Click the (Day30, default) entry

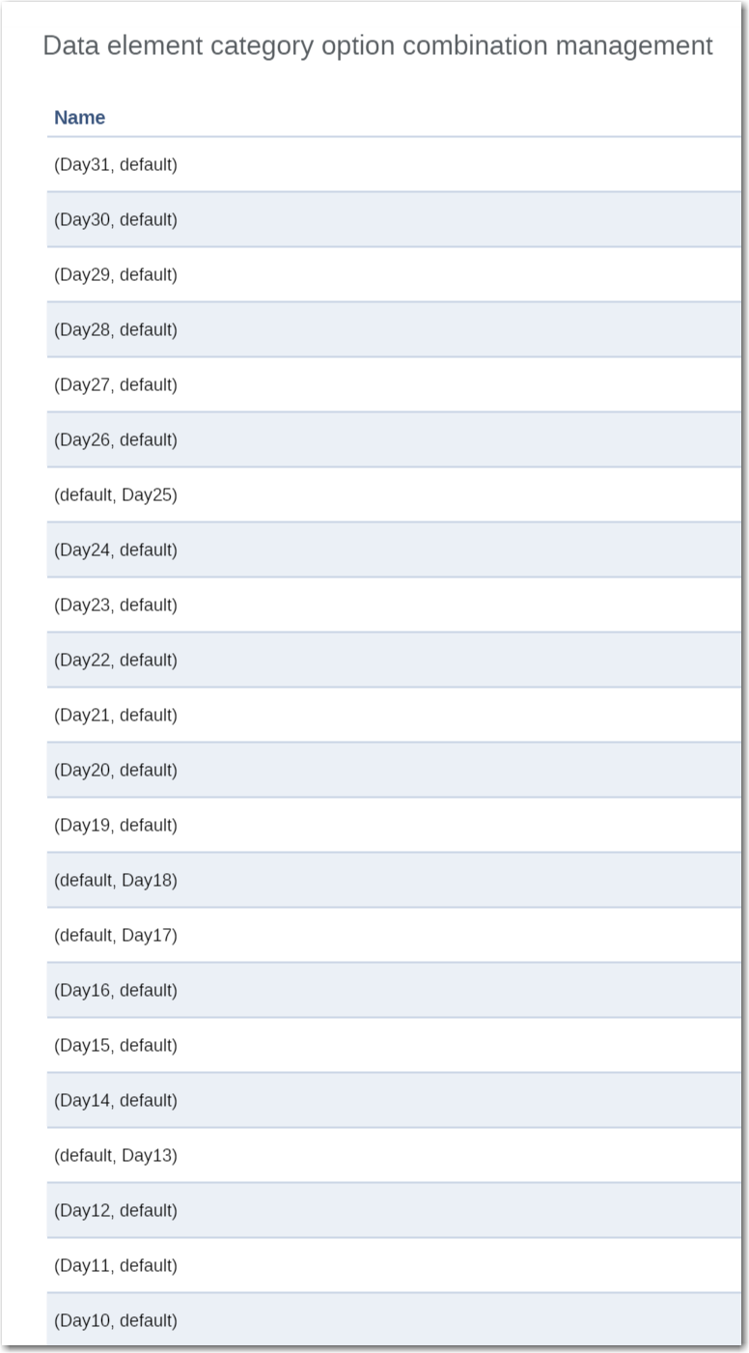[x=116, y=220]
